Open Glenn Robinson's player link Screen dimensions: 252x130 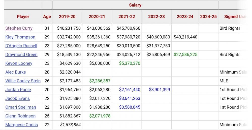20,116
